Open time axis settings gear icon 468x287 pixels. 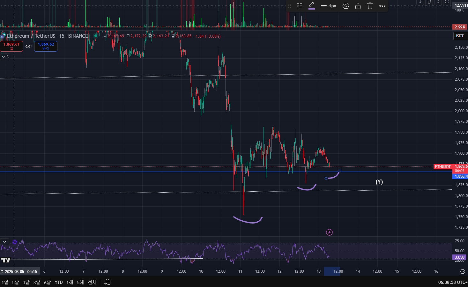[463, 271]
